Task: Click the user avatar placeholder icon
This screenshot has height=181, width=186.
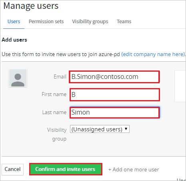Action: [x=18, y=78]
